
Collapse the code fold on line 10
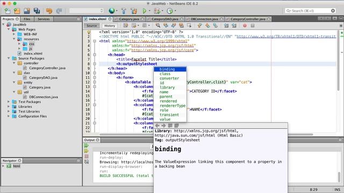click(95, 73)
